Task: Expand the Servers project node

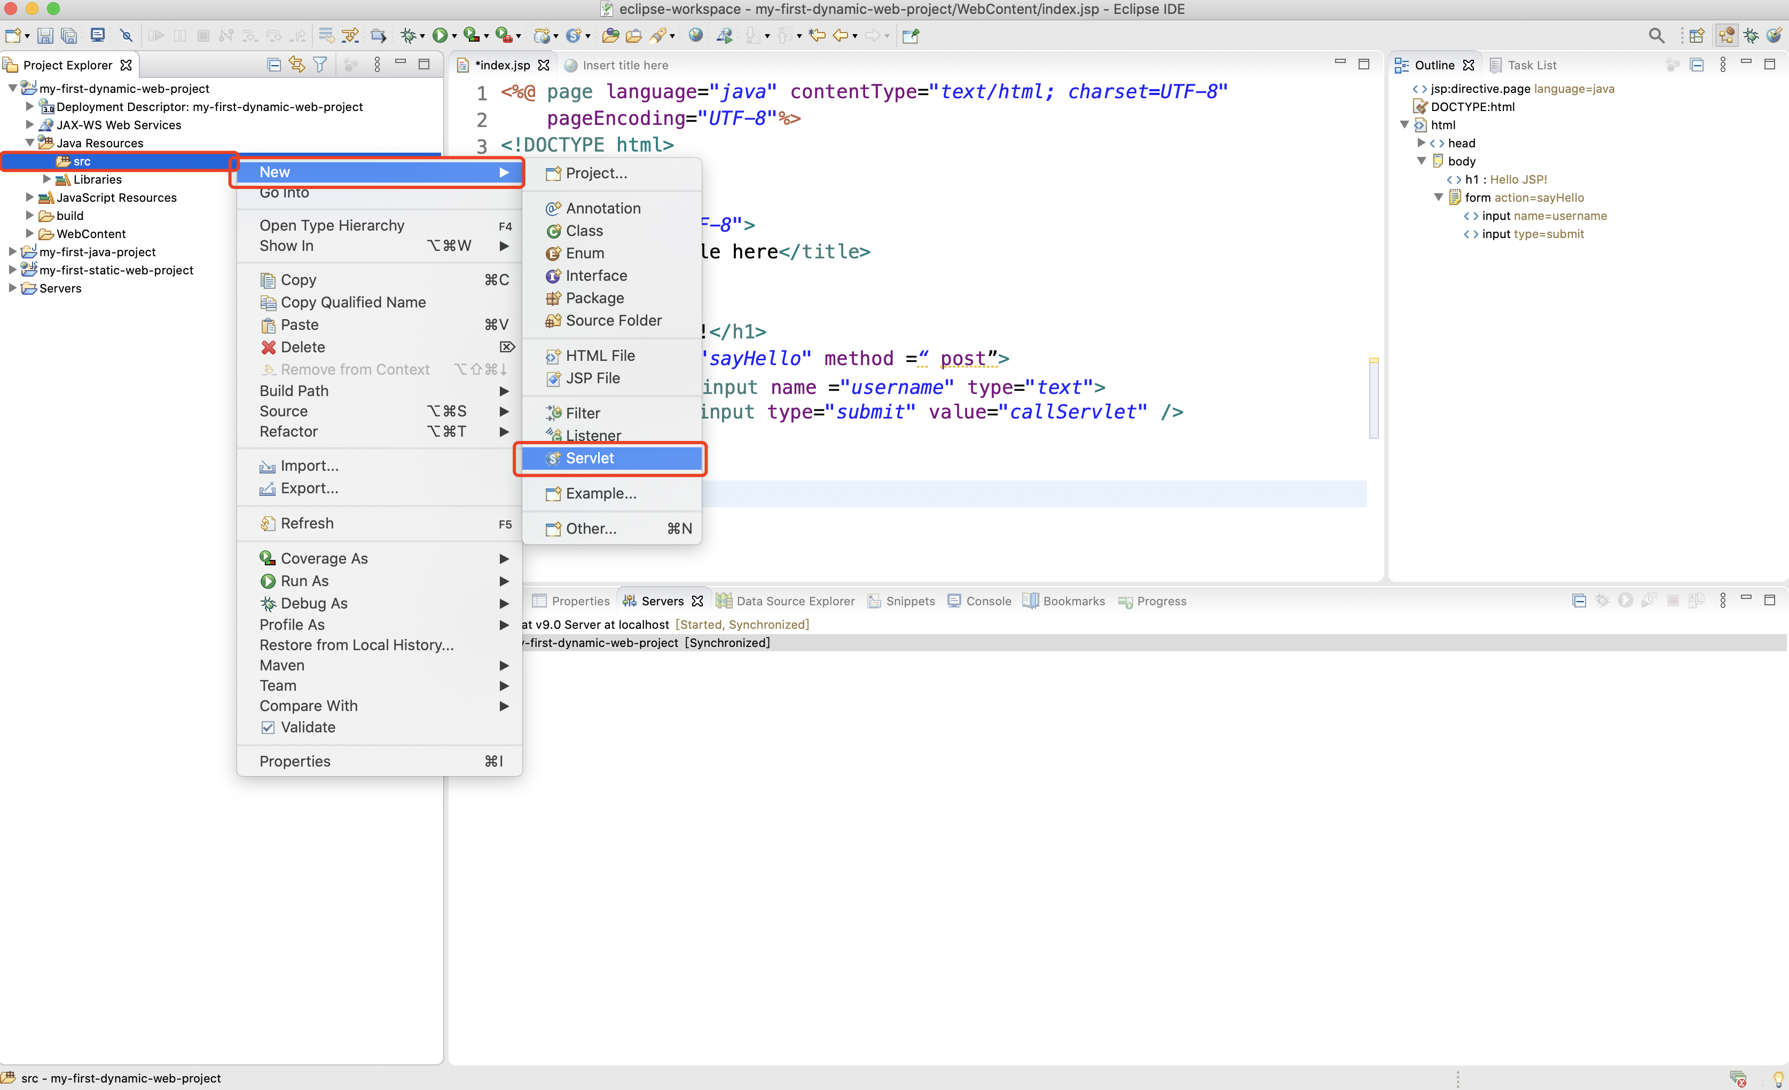Action: 12,288
